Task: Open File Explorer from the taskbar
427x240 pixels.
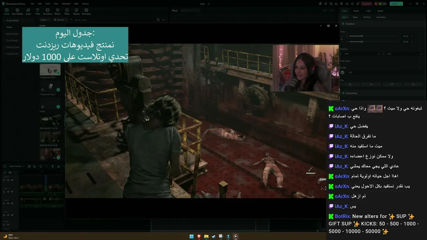Action: tap(206, 236)
